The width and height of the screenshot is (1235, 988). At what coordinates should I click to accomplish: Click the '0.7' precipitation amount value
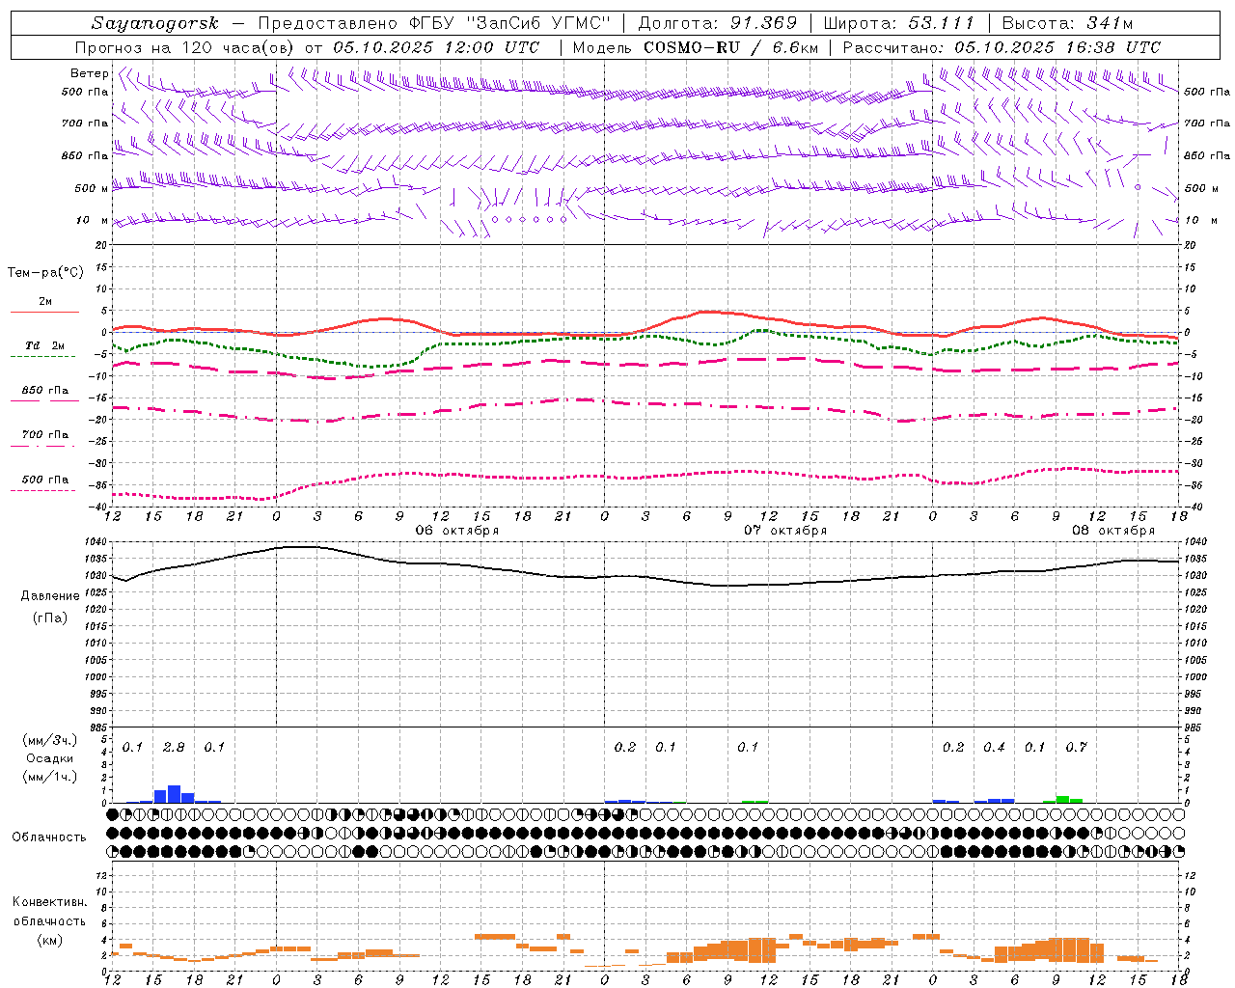(x=1076, y=747)
